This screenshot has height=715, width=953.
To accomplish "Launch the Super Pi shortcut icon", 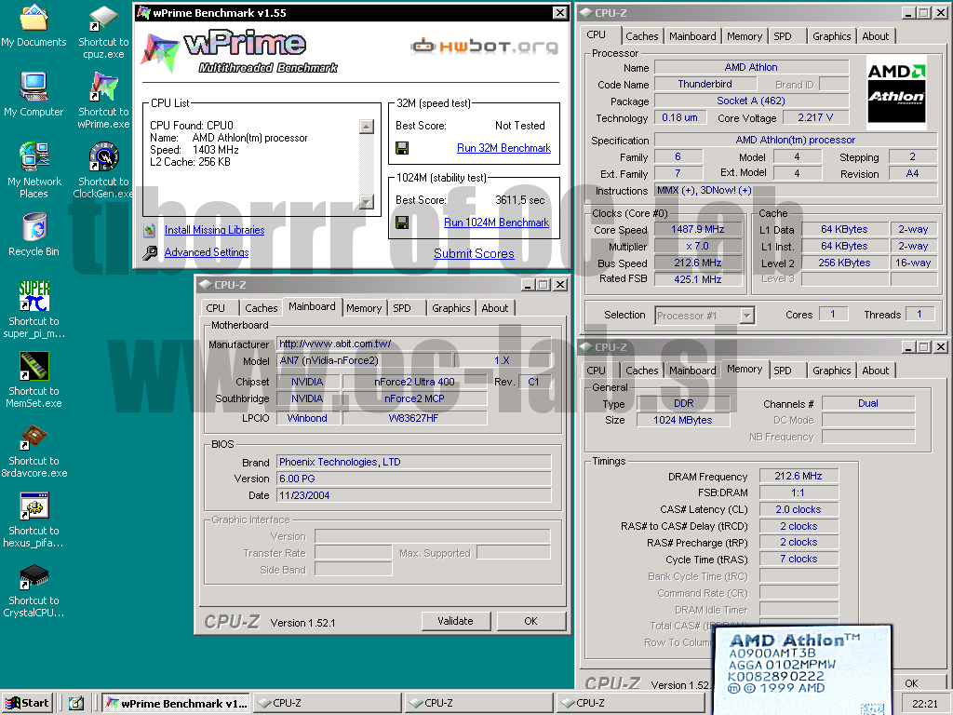I will pyautogui.click(x=34, y=296).
